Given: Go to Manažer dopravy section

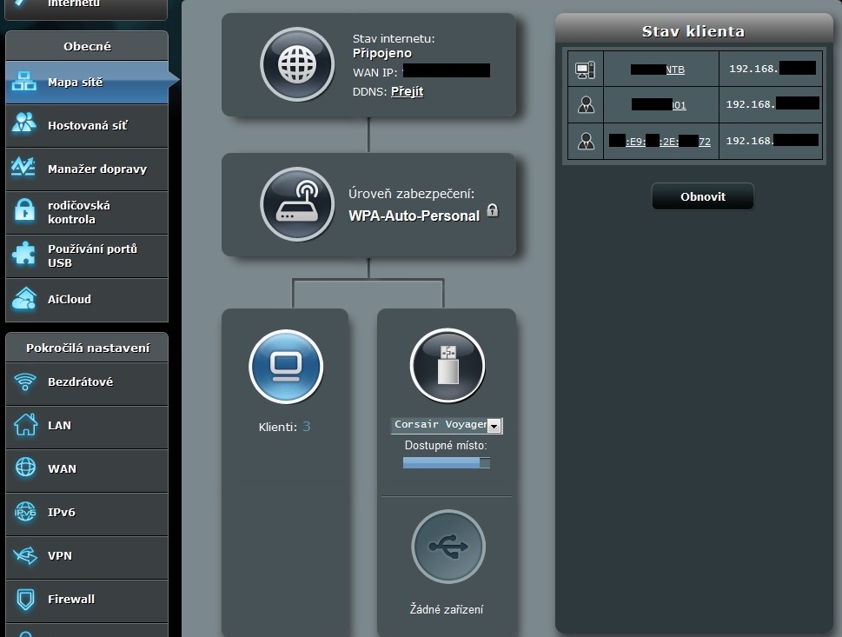Looking at the screenshot, I should [x=96, y=169].
